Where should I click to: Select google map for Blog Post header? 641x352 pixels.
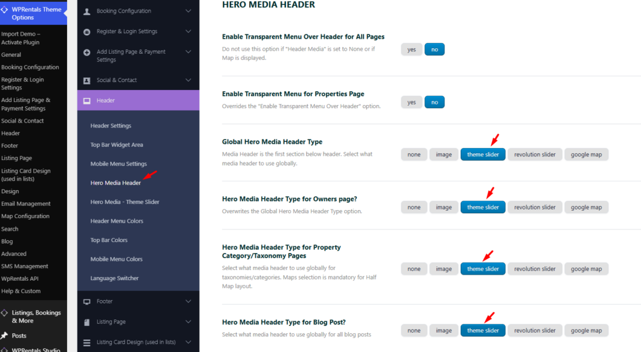586,330
